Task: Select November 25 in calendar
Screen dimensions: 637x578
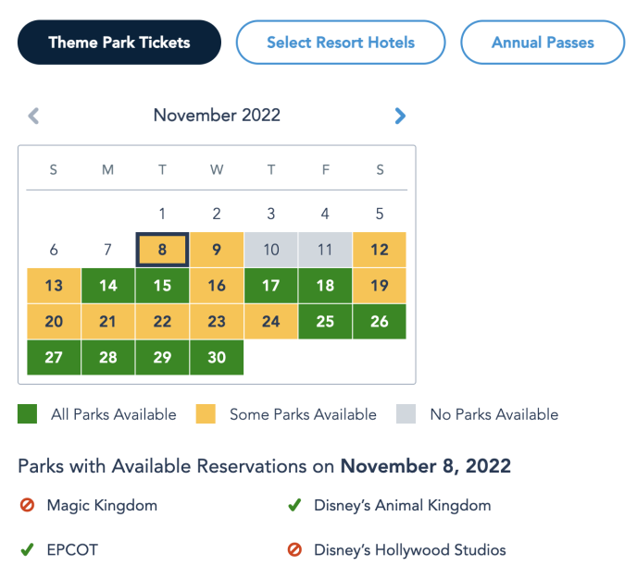Action: point(325,322)
